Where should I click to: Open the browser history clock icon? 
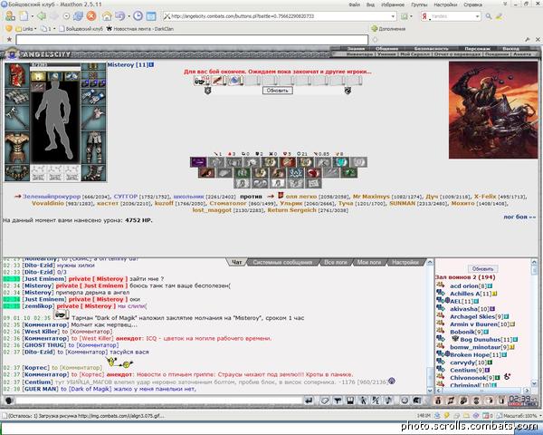coord(138,16)
